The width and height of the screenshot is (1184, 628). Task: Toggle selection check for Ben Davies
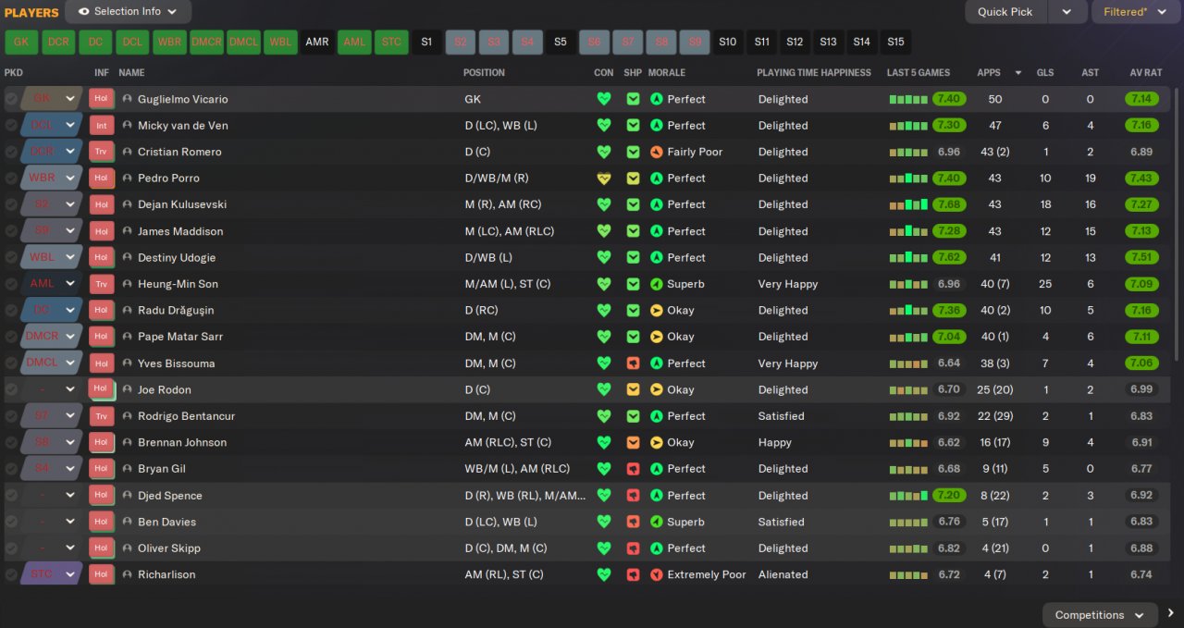click(x=11, y=522)
